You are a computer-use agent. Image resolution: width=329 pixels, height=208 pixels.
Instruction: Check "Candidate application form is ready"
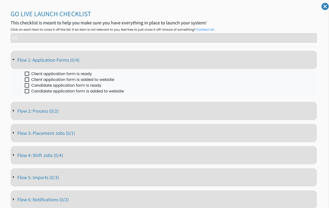coord(27,85)
